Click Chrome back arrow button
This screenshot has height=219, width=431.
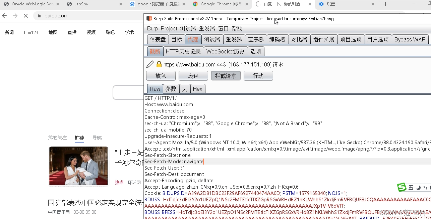tap(4, 16)
